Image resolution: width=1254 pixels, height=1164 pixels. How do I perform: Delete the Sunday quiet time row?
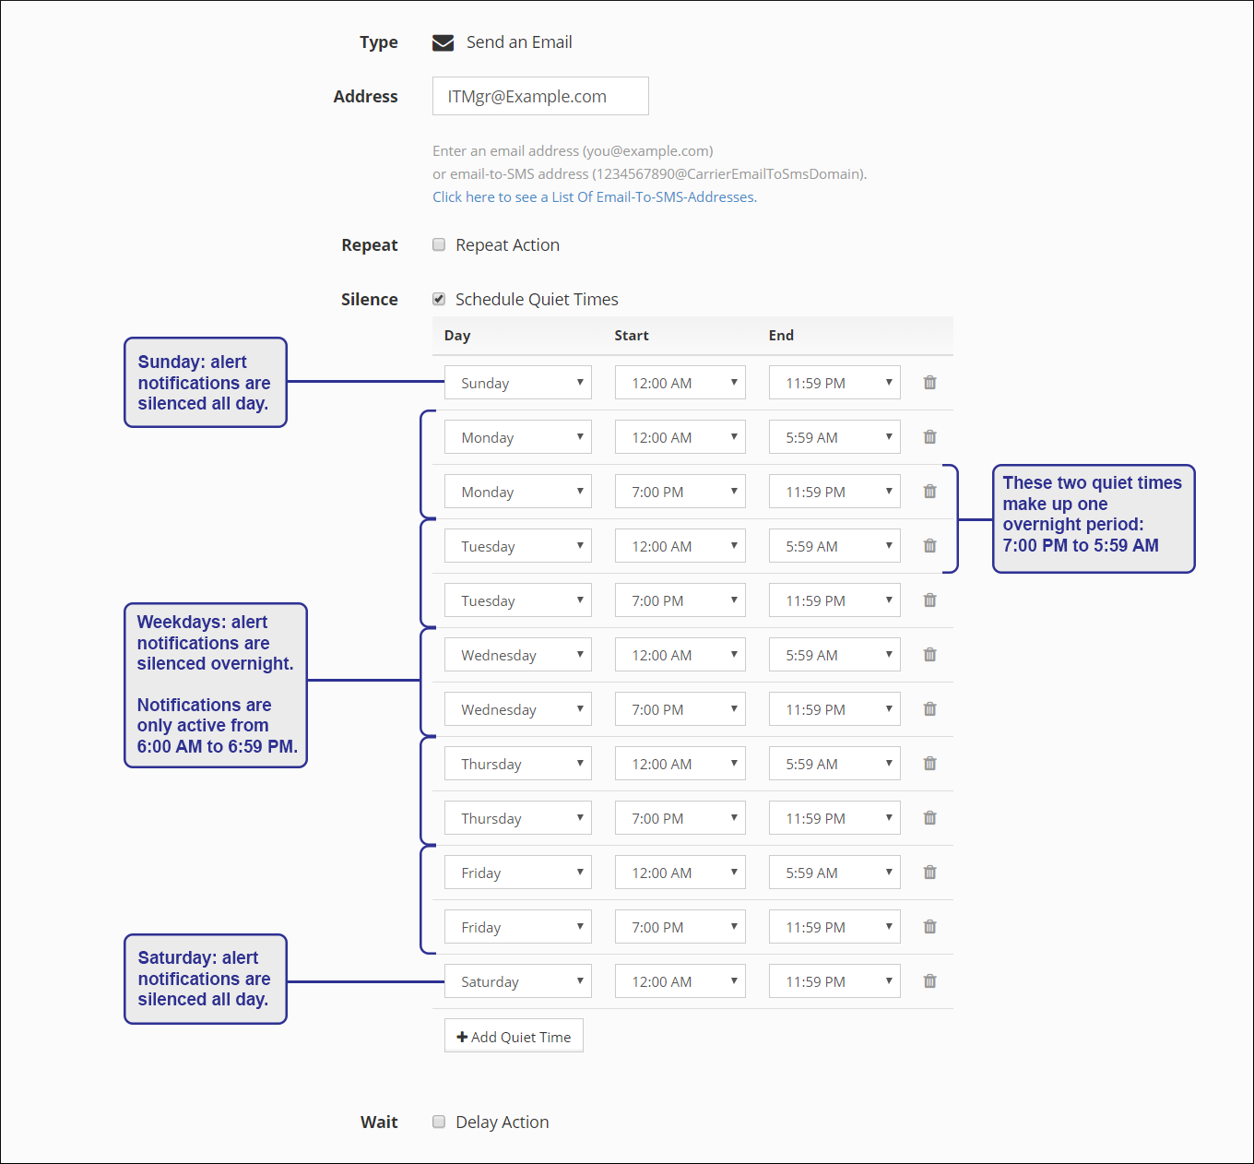(x=929, y=383)
